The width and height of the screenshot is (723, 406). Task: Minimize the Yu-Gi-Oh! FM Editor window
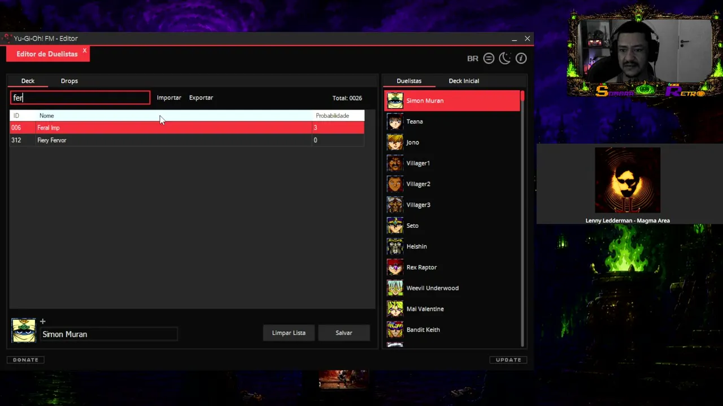[x=514, y=39]
